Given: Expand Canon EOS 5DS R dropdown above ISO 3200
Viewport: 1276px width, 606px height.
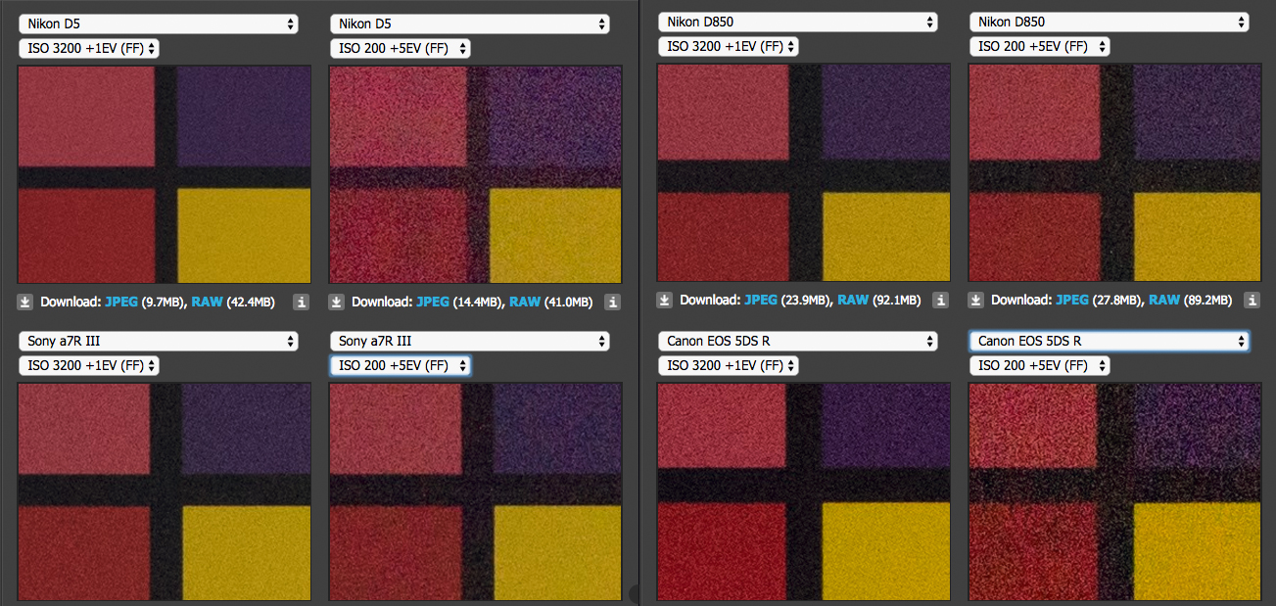Looking at the screenshot, I should click(x=797, y=341).
